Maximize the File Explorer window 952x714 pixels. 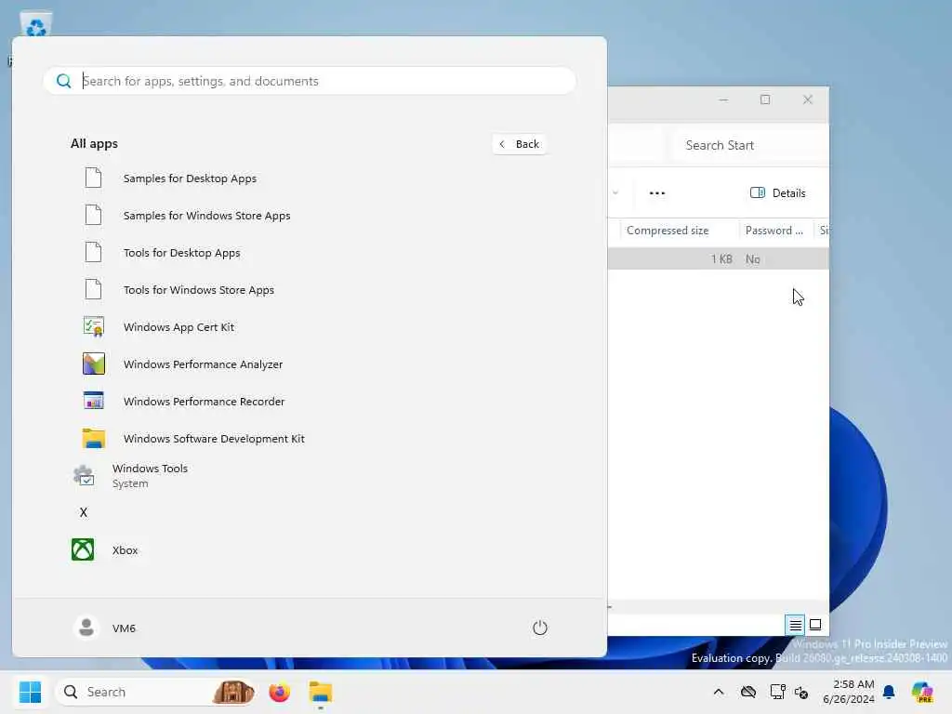click(765, 99)
